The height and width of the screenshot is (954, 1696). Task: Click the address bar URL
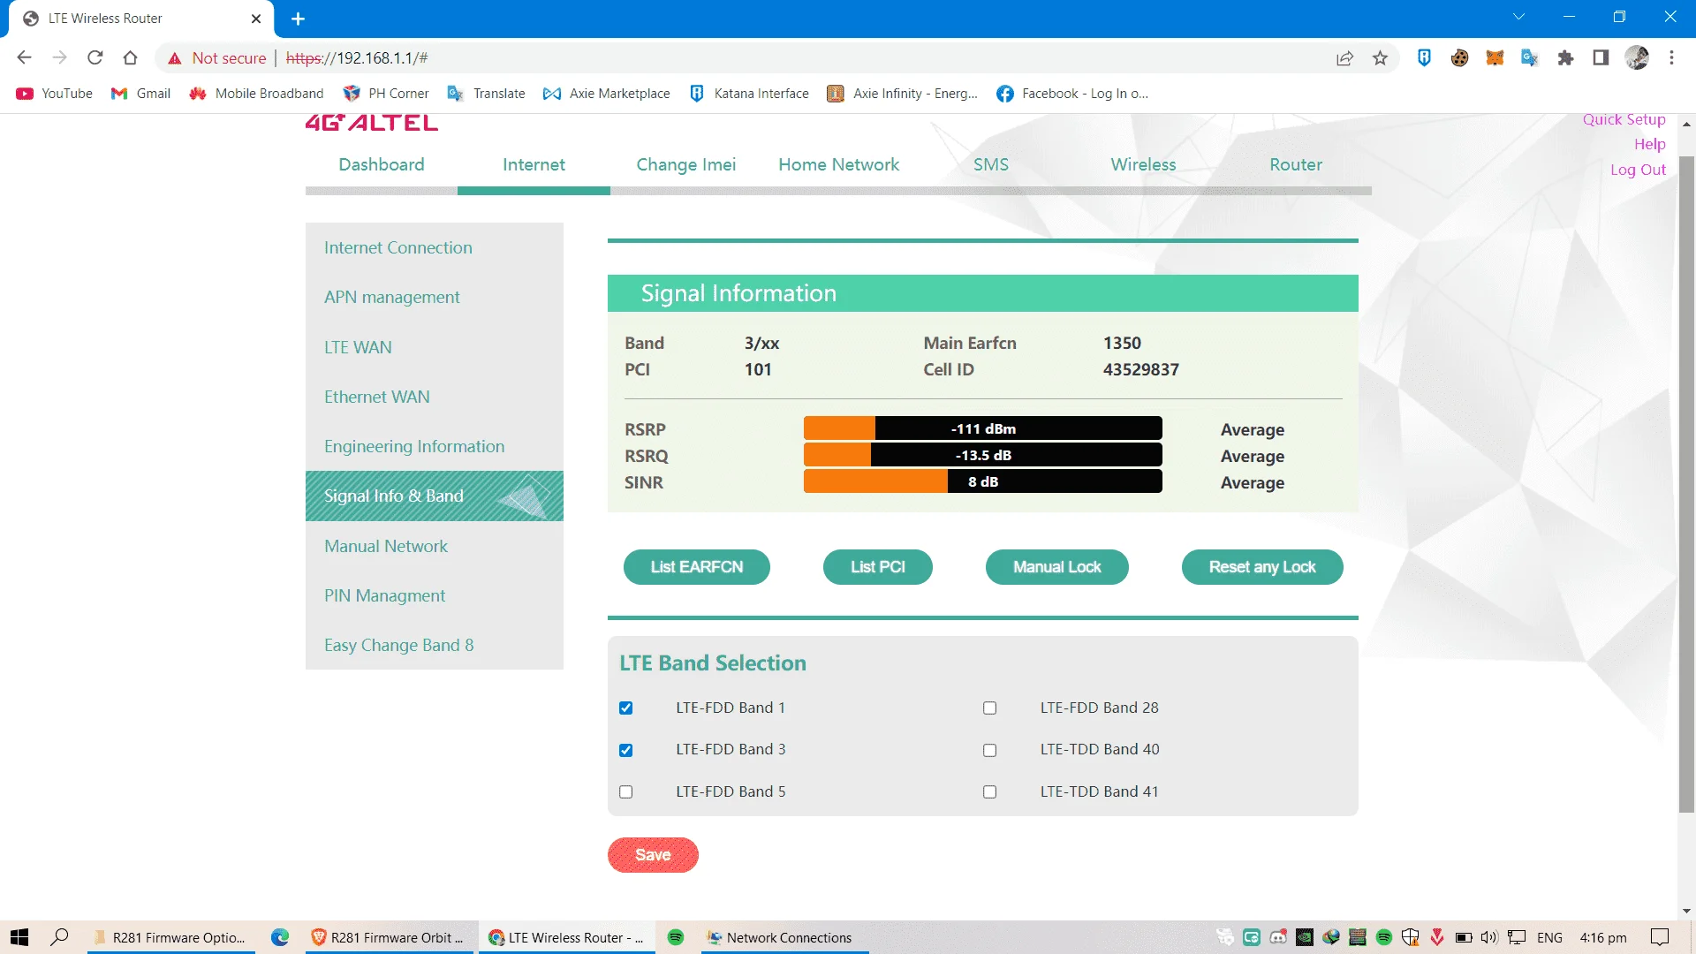click(x=357, y=58)
